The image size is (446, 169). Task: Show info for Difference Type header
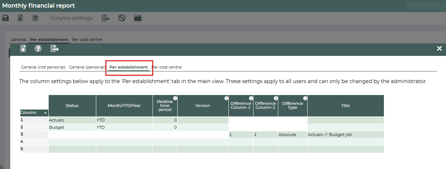305,98
